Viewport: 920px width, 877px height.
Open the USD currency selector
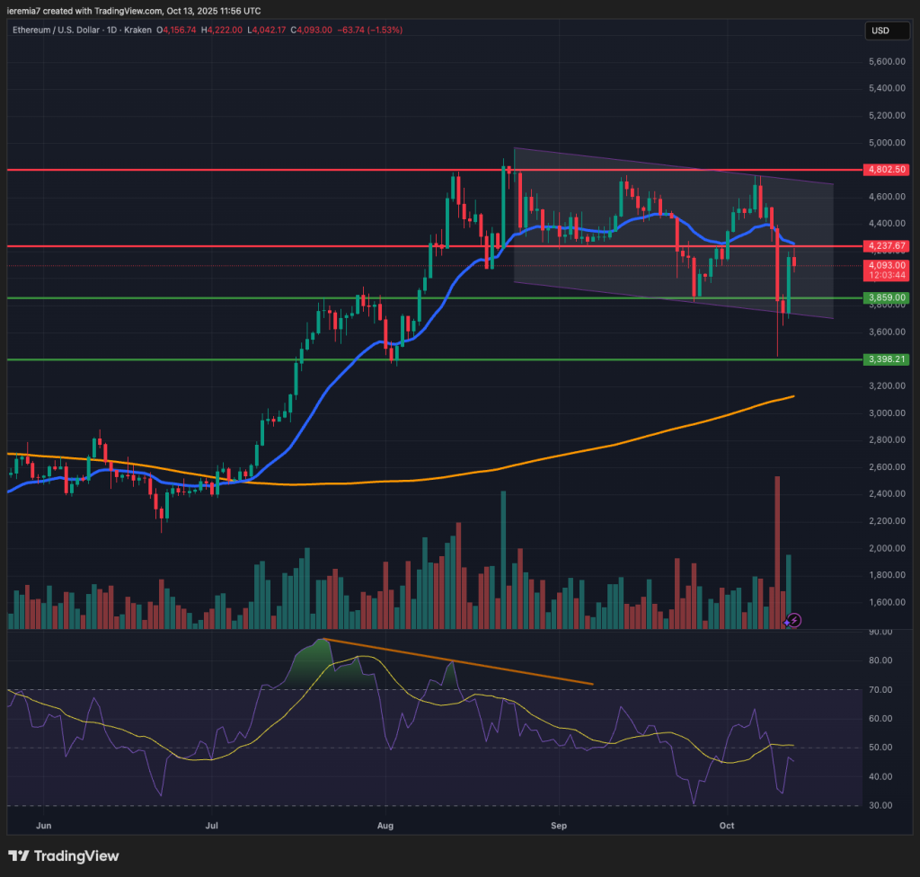pos(880,31)
